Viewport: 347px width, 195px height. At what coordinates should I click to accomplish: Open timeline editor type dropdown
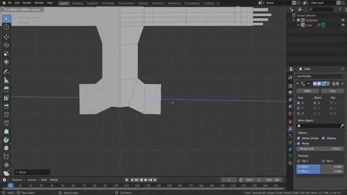5,180
